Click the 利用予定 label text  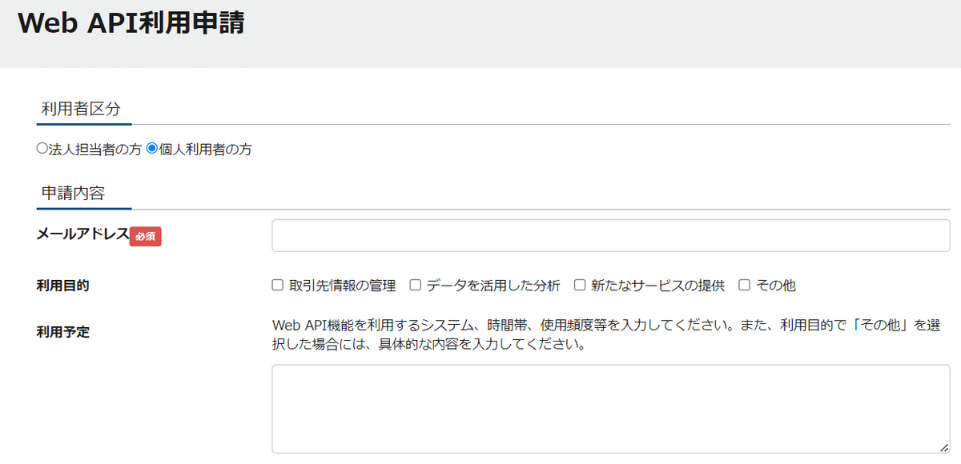[61, 332]
